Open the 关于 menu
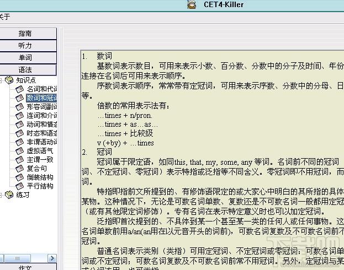The width and height of the screenshot is (344, 270). [4, 17]
